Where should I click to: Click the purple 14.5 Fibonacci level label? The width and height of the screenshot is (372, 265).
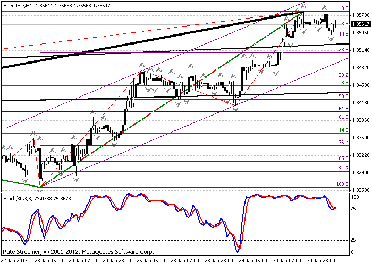(x=343, y=34)
